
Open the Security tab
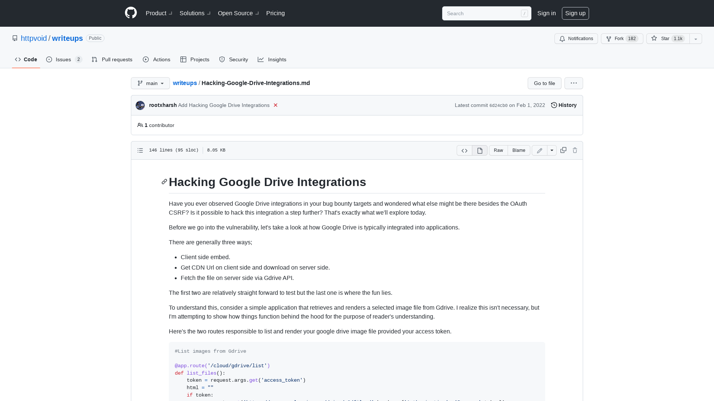coord(234,59)
